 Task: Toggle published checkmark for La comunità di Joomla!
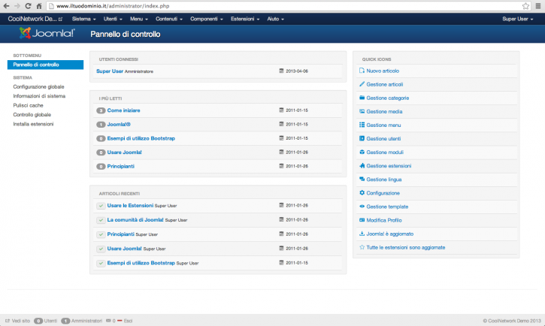[101, 220]
